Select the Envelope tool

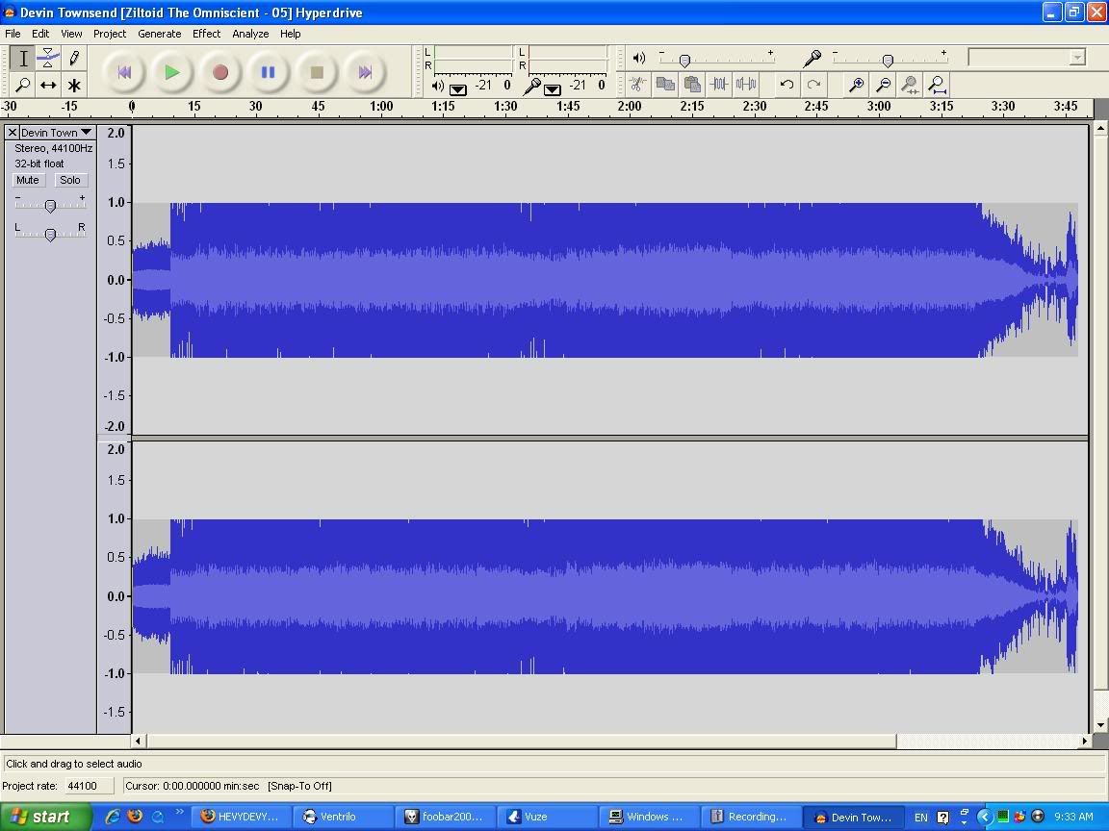(48, 59)
